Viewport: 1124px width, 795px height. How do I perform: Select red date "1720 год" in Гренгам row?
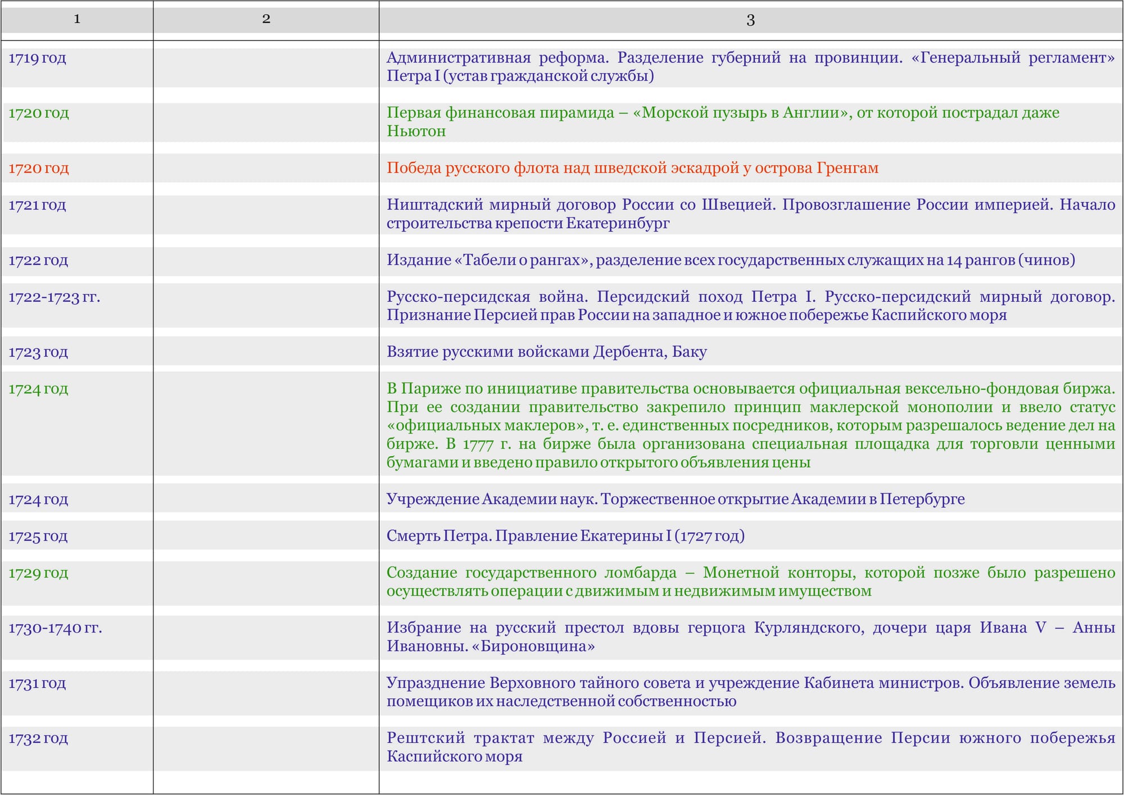tap(39, 168)
